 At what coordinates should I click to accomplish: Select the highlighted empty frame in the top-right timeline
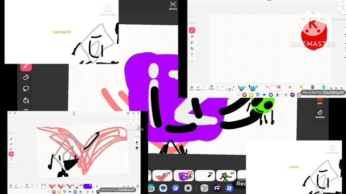coord(275,88)
